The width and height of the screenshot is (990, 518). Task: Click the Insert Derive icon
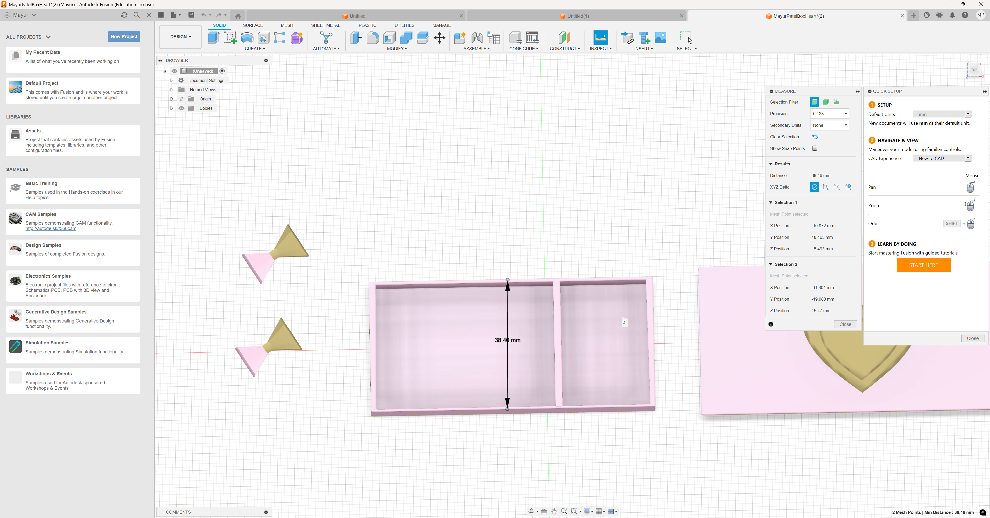627,38
